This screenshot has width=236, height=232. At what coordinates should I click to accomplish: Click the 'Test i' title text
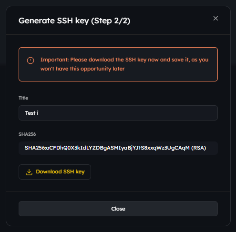coord(32,113)
